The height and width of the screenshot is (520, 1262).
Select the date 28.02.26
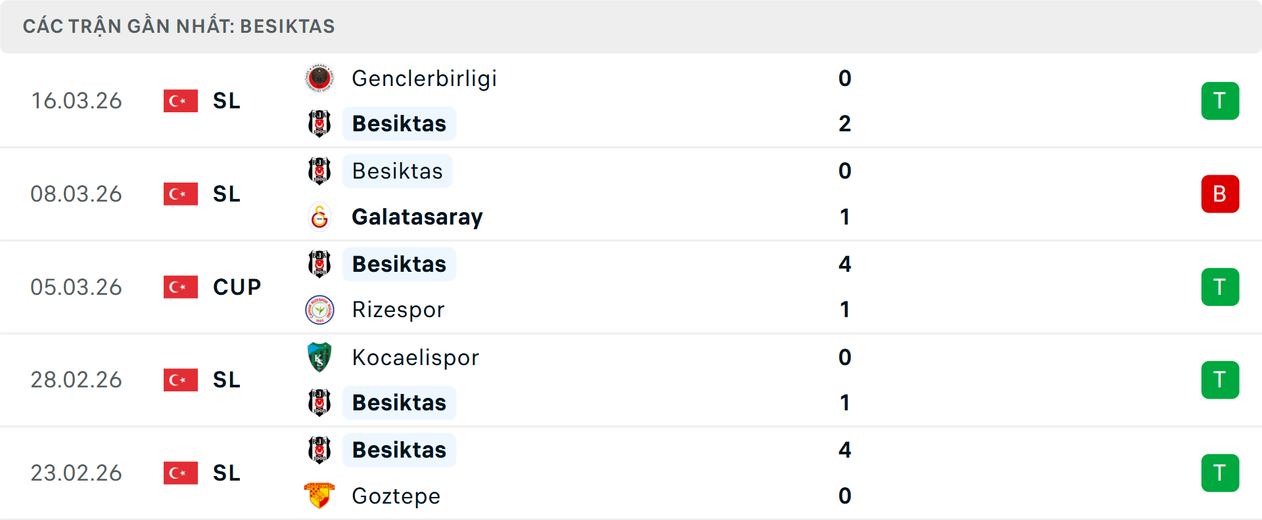76,379
